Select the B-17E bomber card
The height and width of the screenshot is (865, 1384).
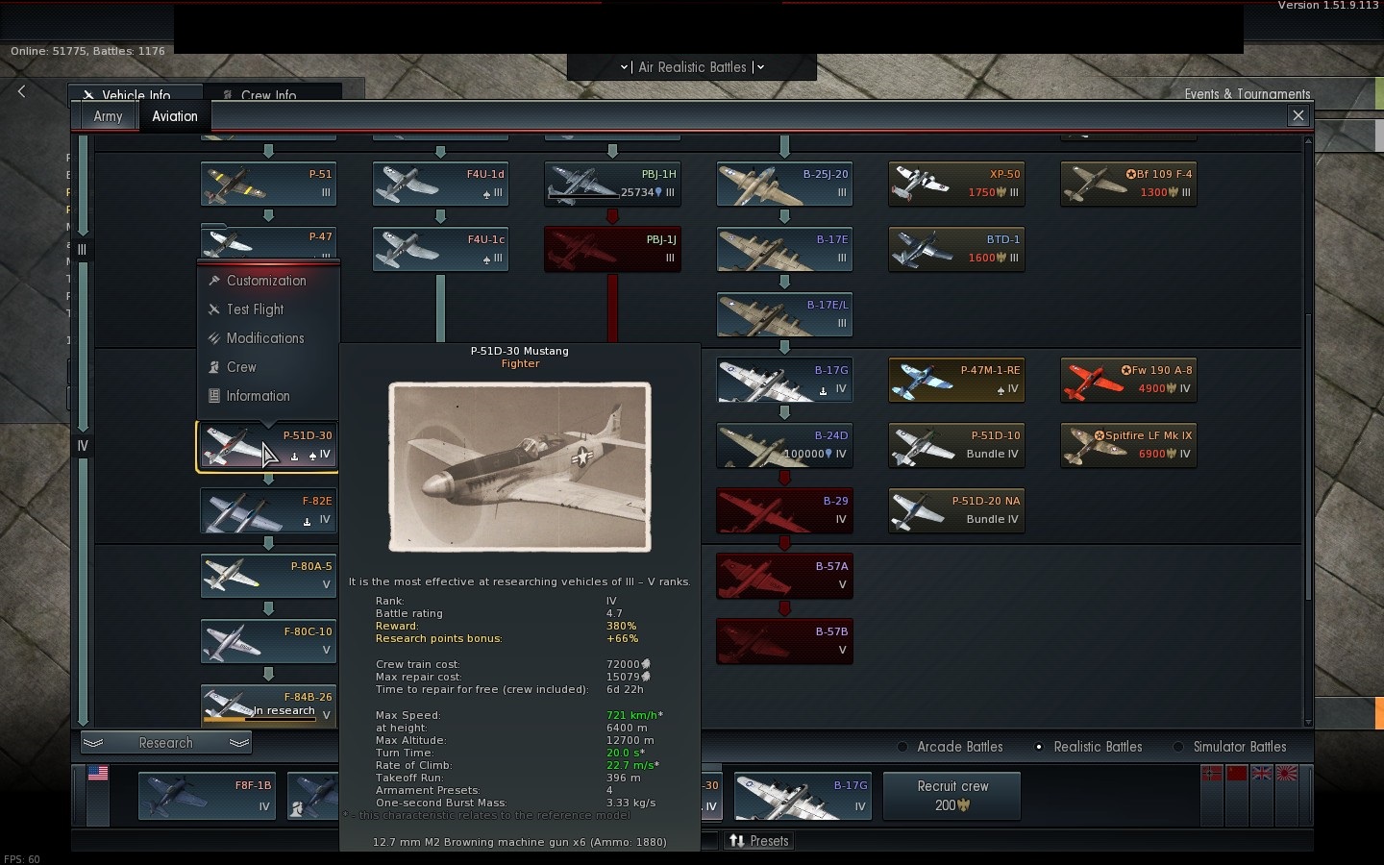point(784,249)
